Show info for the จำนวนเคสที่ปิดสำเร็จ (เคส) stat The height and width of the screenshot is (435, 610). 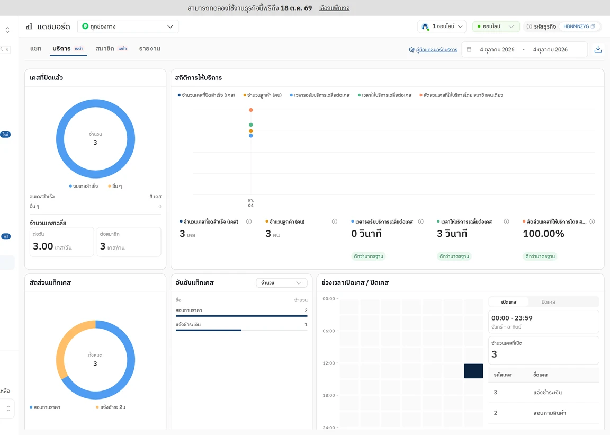point(249,221)
